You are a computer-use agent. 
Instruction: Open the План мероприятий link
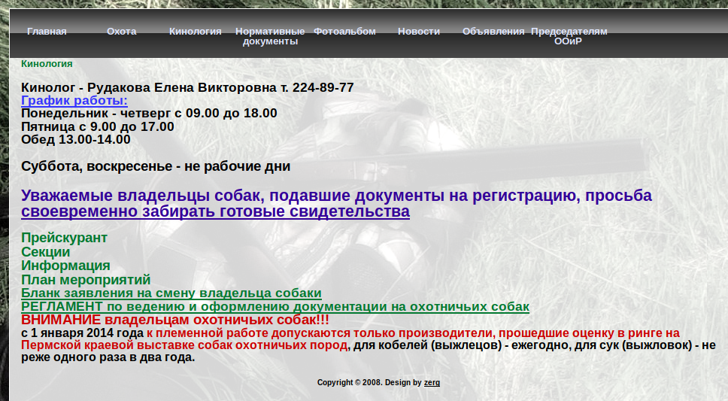click(x=86, y=280)
